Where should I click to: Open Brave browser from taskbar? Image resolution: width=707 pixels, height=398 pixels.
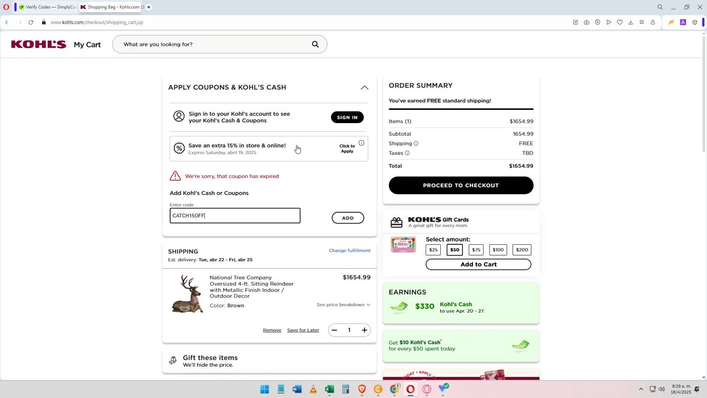tap(362, 389)
